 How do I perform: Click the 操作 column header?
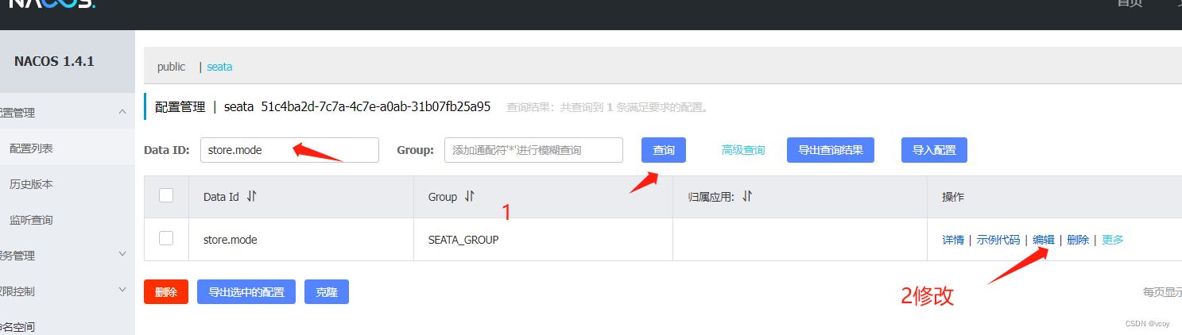pyautogui.click(x=953, y=197)
